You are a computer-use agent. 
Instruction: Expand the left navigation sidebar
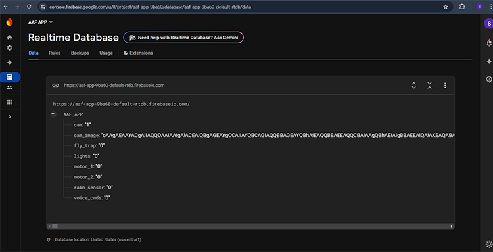9,116
